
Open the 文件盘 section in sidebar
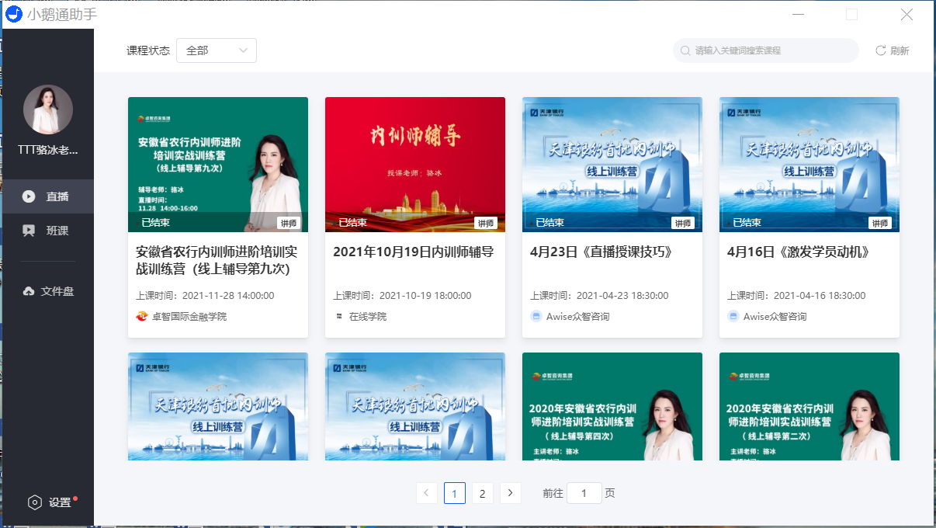click(47, 291)
